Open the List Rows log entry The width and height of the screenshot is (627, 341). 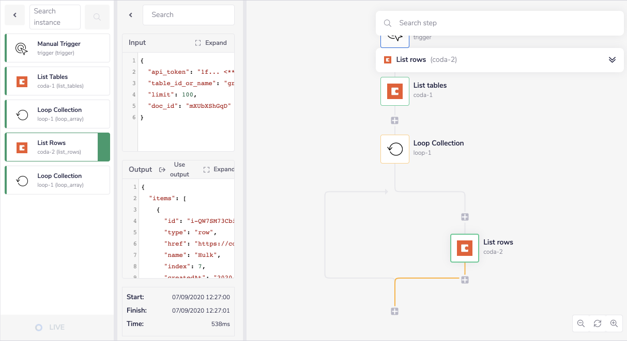(x=52, y=147)
